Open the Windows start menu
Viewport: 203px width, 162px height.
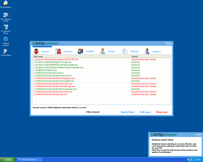[7, 160]
